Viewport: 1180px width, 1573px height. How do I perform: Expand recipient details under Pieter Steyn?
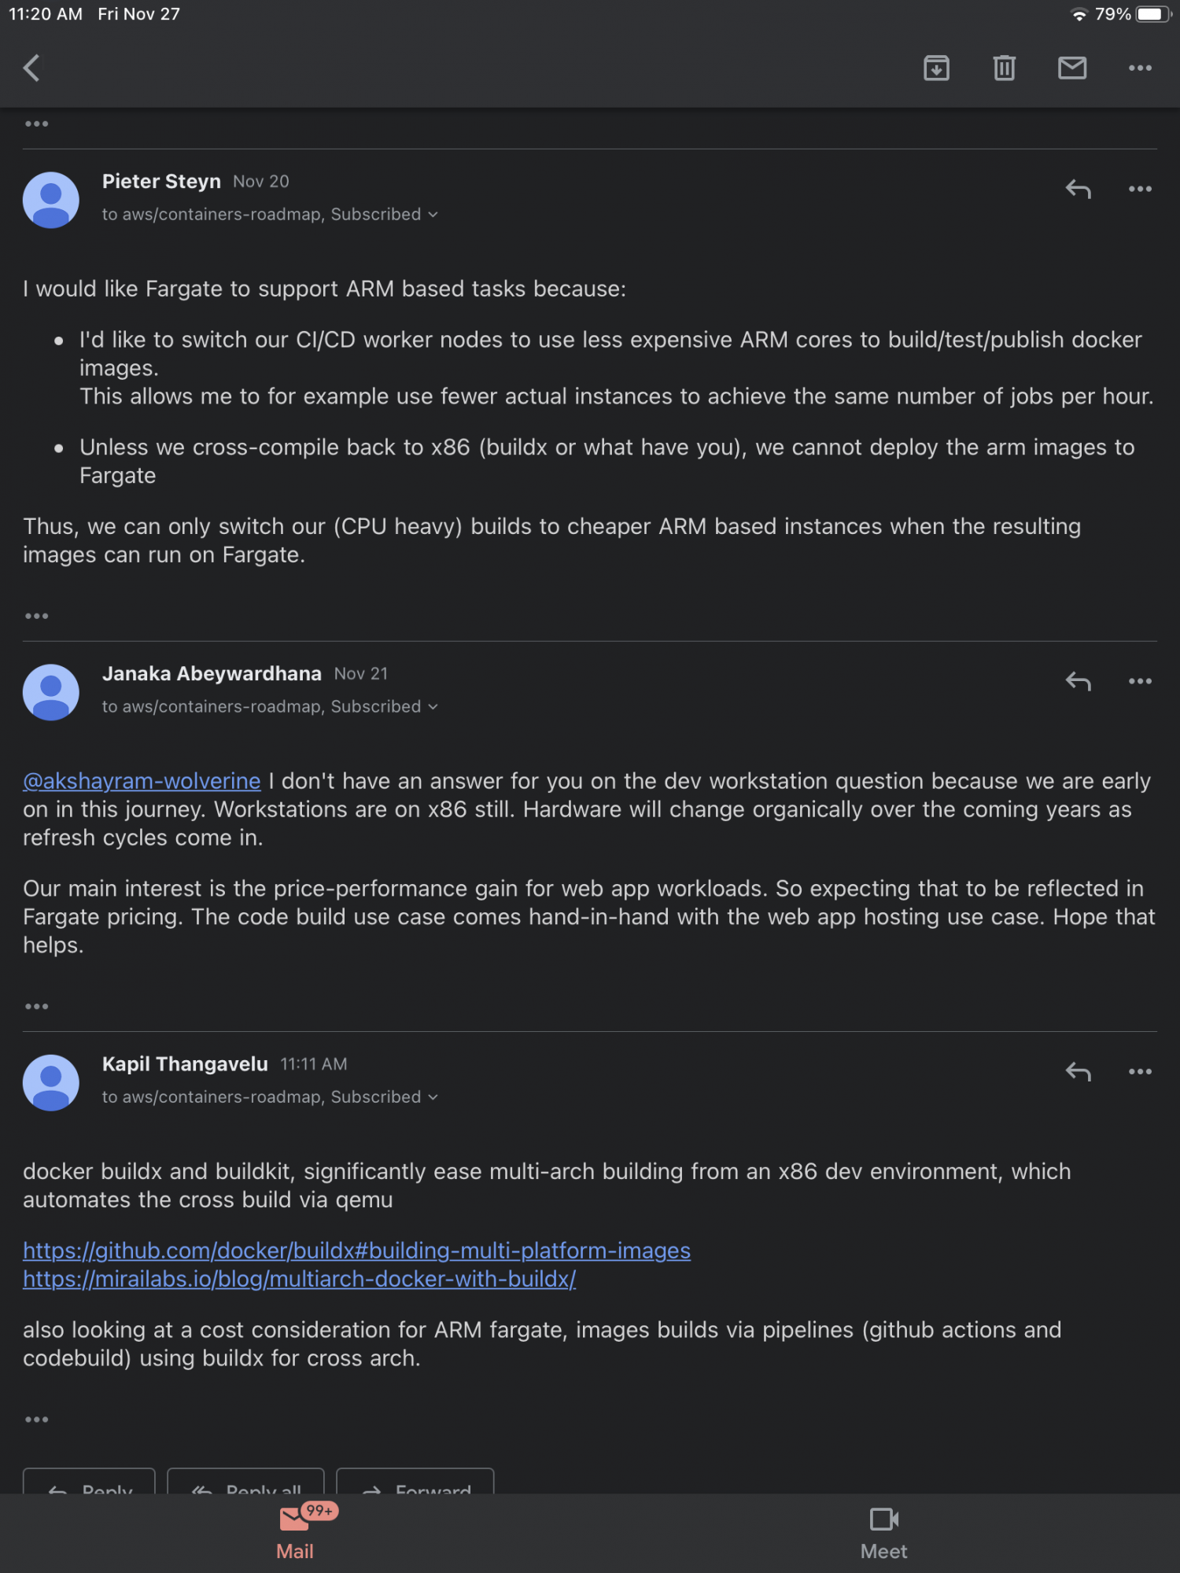[433, 215]
